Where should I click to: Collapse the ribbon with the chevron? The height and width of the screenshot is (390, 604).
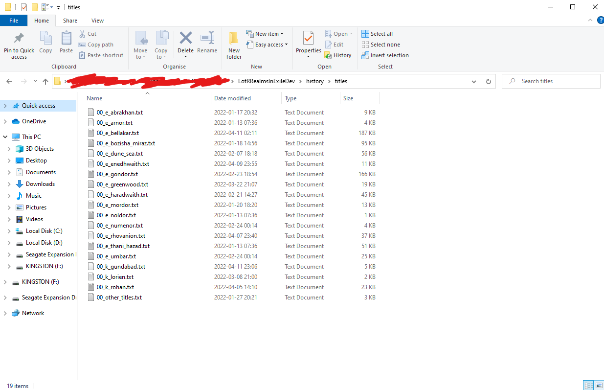589,21
